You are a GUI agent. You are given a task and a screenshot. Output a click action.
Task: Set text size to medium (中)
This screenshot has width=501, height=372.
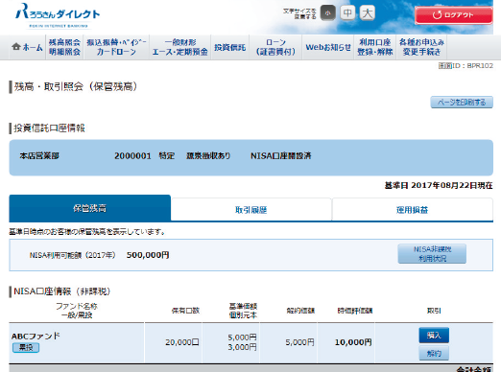[347, 13]
